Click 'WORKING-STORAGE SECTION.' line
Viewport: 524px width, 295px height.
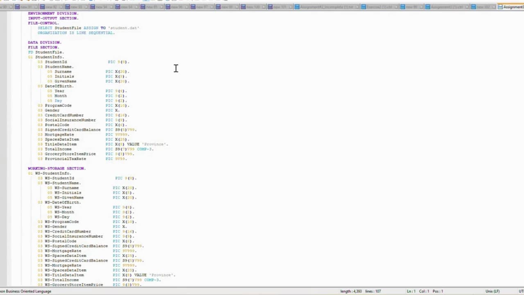[56, 168]
